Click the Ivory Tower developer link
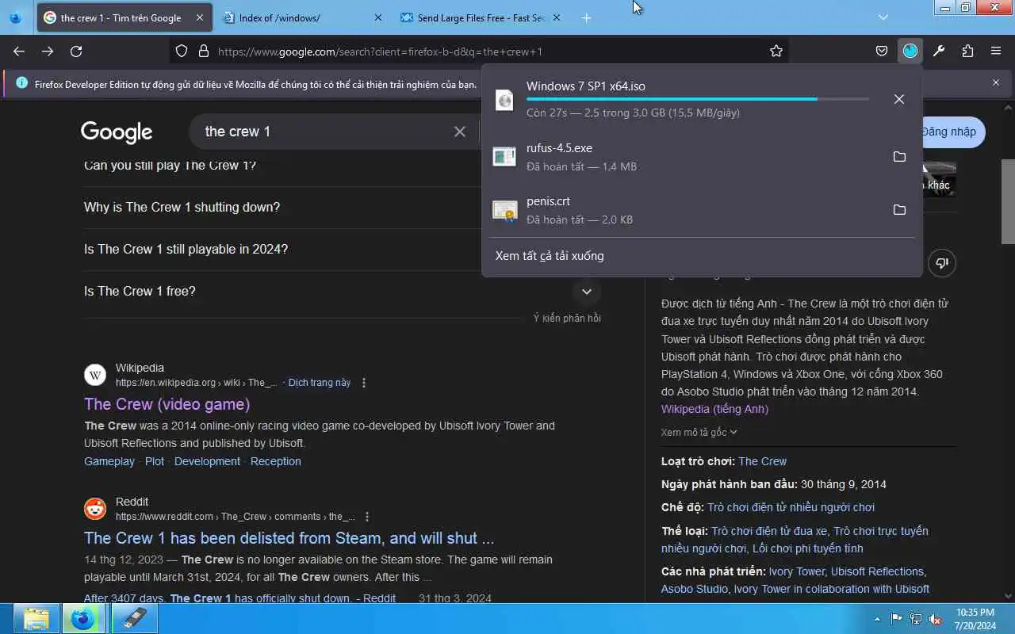The height and width of the screenshot is (634, 1015). (x=796, y=571)
